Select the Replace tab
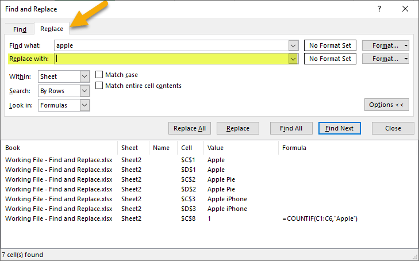 (52, 29)
